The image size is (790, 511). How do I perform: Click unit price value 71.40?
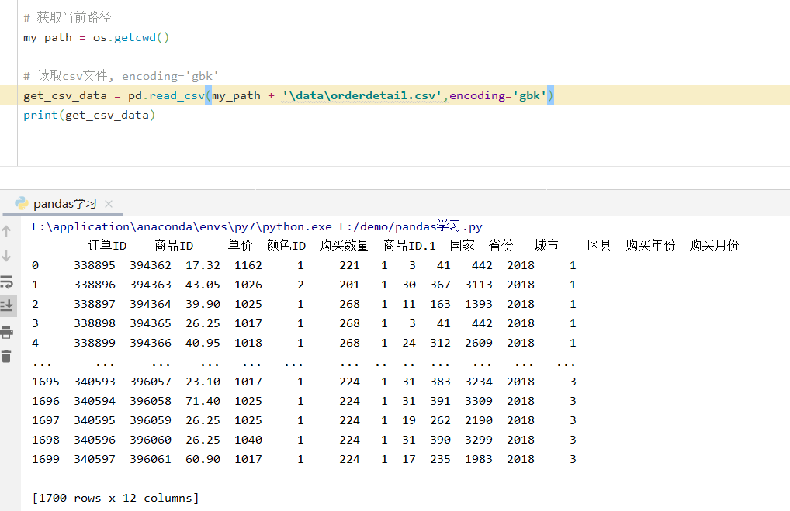[203, 401]
